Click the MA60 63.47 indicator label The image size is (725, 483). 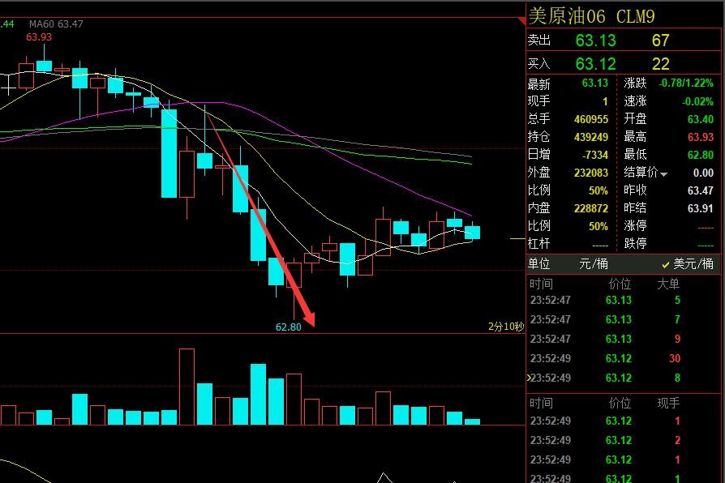[56, 24]
